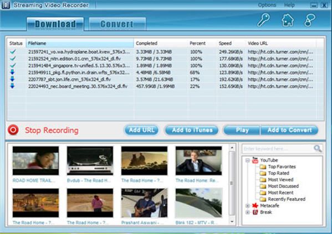Viewport: 332px width, 234px height.
Task: Open the Options menu
Action: (x=267, y=5)
